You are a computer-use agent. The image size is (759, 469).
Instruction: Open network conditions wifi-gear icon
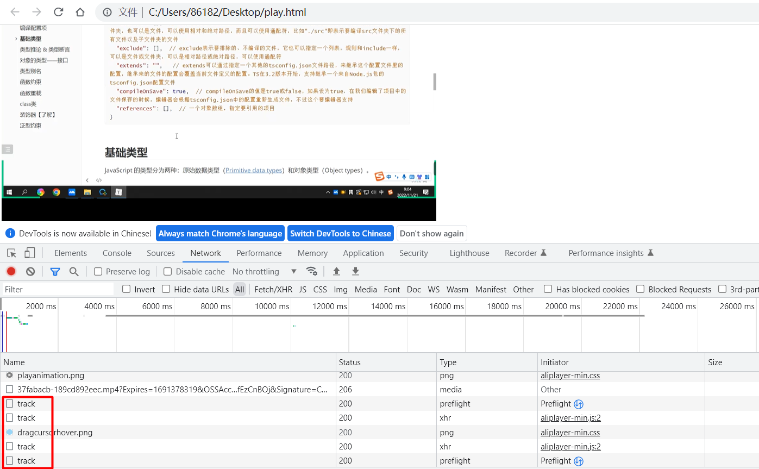tap(311, 271)
